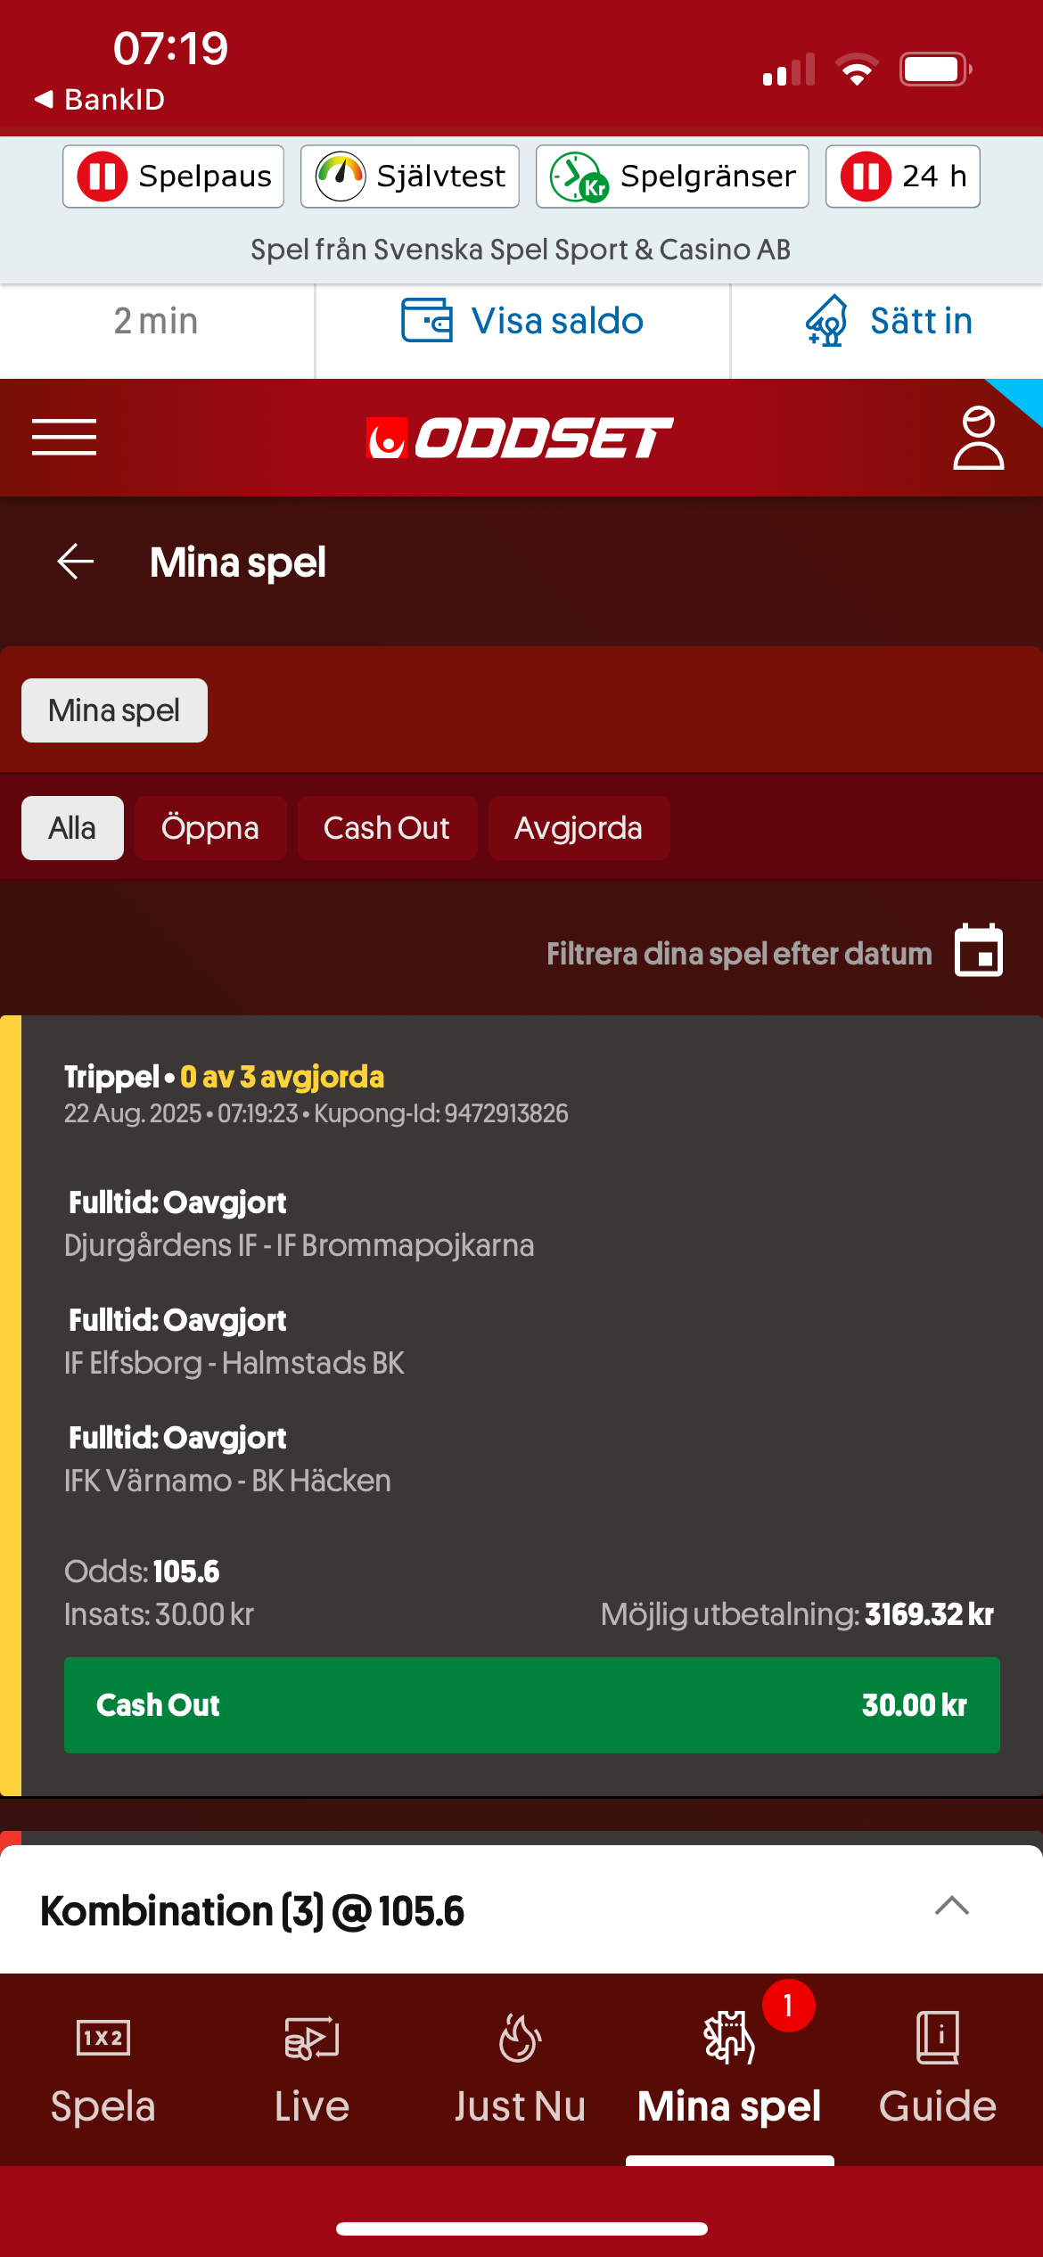Image resolution: width=1043 pixels, height=2257 pixels.
Task: Tap the Självtest gauge icon
Action: pyautogui.click(x=341, y=176)
